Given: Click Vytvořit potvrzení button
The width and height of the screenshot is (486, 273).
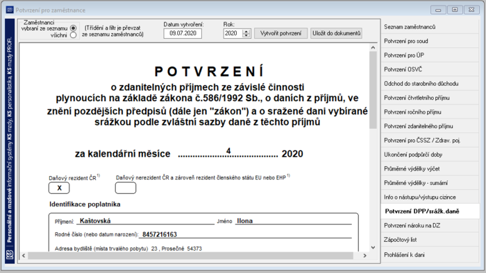Looking at the screenshot, I should click(x=280, y=33).
